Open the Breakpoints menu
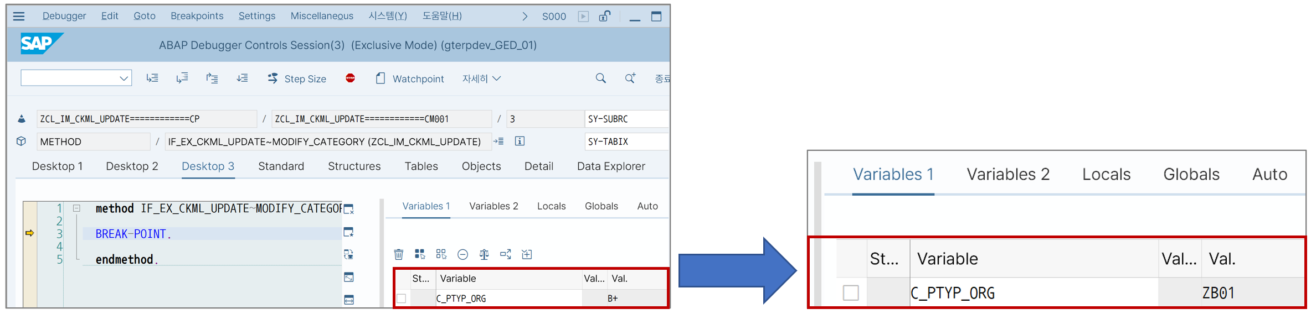 (197, 16)
